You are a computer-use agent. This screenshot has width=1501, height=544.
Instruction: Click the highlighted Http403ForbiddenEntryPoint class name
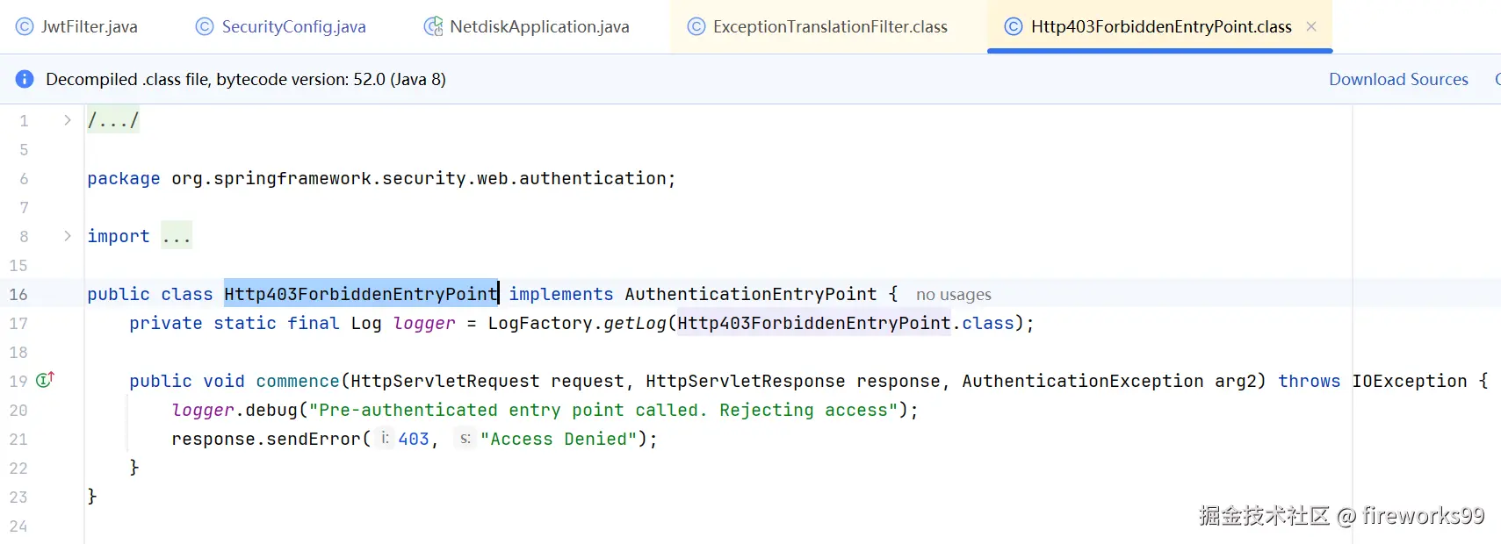(361, 294)
